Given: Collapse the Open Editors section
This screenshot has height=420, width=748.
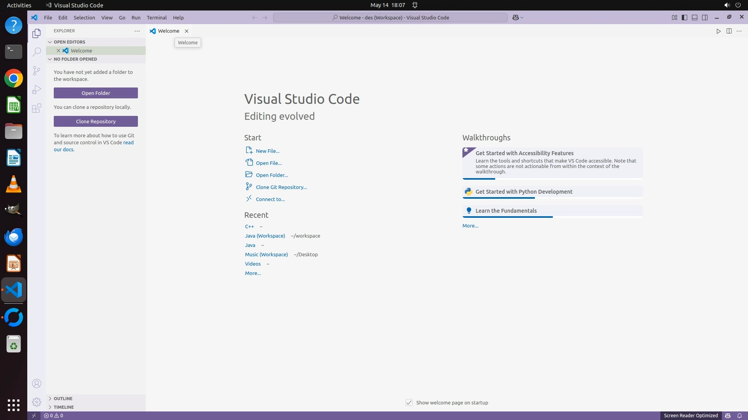Looking at the screenshot, I should point(69,42).
